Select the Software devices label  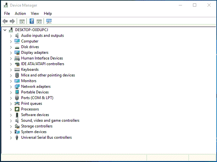click(35, 115)
